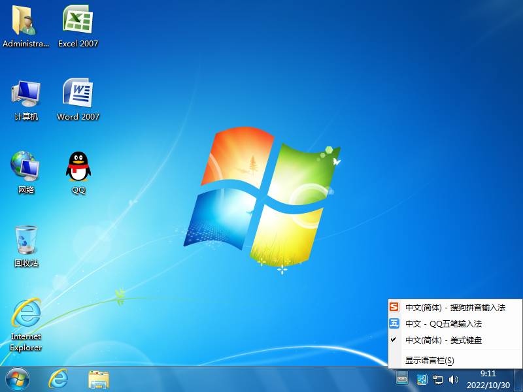Click the QQ penguin desktop icon
Screen dimensions: 523x392
click(x=78, y=167)
